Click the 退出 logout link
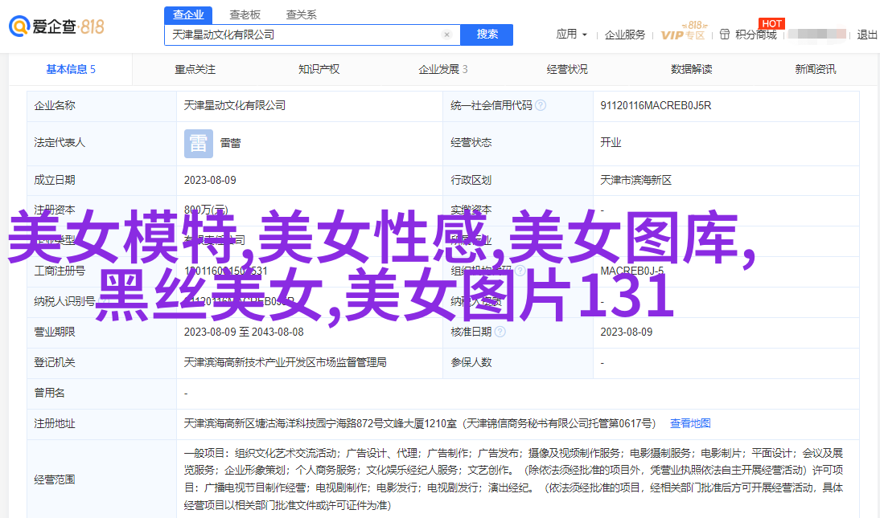Image resolution: width=880 pixels, height=518 pixels. click(867, 35)
